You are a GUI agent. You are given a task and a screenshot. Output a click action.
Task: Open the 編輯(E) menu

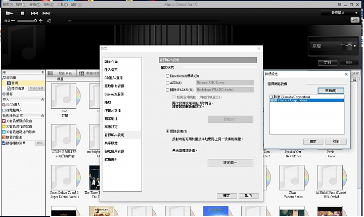point(21,5)
